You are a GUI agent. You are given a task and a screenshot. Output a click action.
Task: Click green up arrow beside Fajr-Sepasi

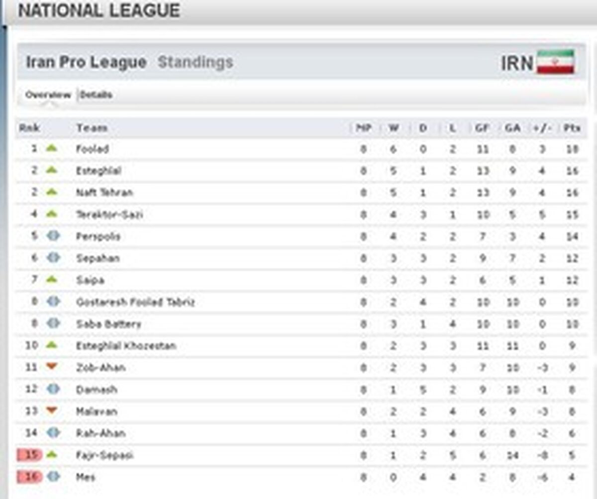point(52,454)
